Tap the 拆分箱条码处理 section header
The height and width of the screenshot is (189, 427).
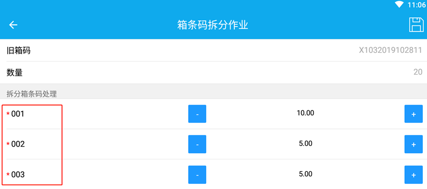32,94
